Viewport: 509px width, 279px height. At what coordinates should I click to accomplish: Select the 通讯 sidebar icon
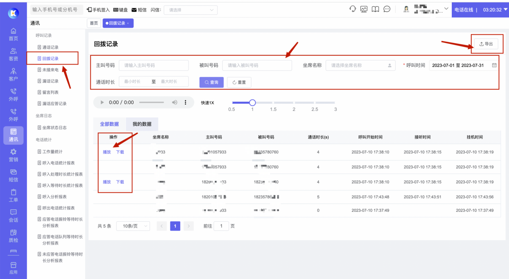click(x=14, y=135)
